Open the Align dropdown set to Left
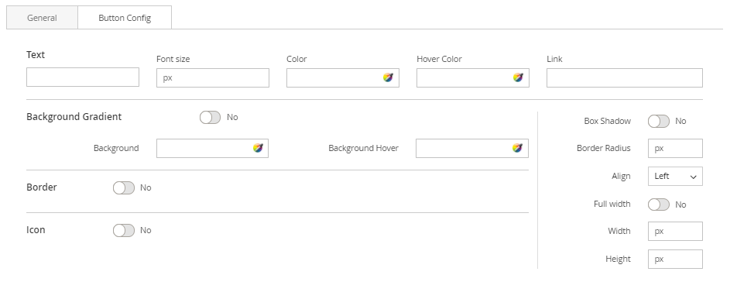Screen dimensions: 737x306 675,177
